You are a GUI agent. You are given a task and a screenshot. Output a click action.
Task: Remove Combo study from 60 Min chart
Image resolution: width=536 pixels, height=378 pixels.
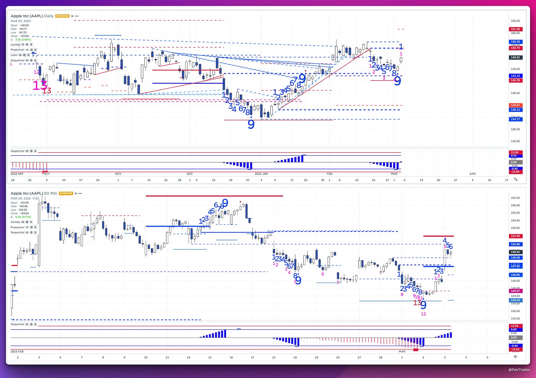pyautogui.click(x=31, y=222)
